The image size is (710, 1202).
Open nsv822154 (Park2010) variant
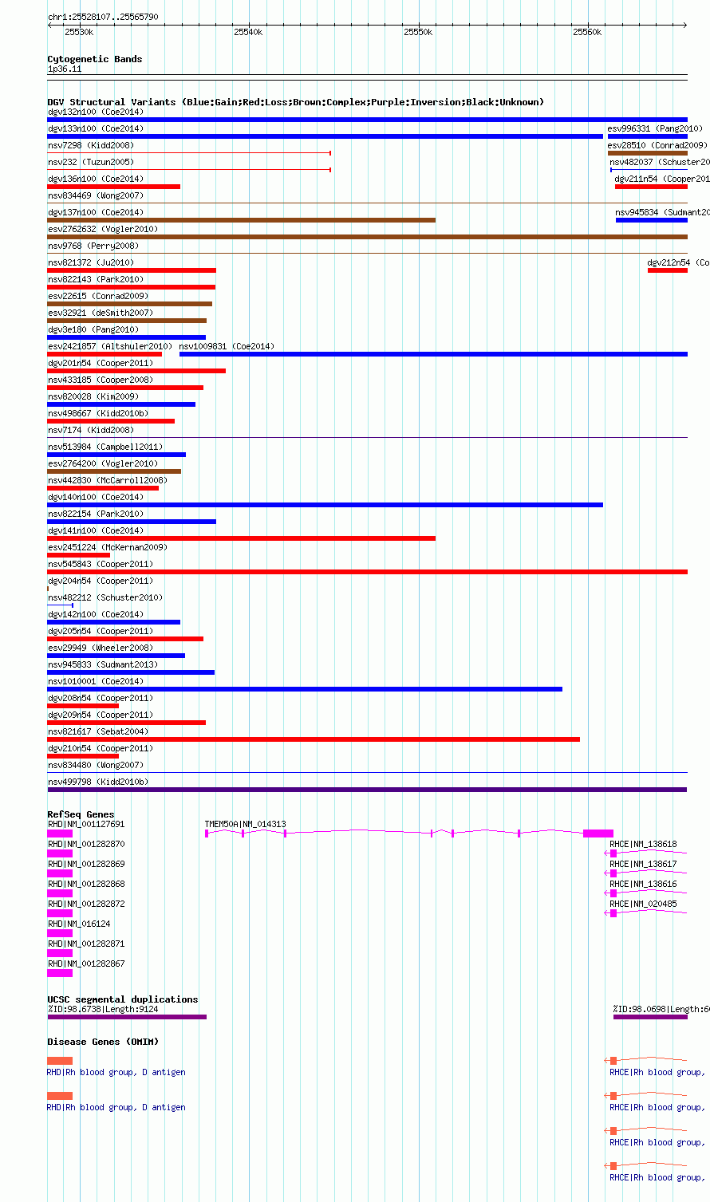coord(96,514)
